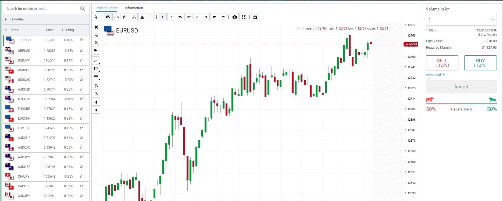Click the search magnifier icon
This screenshot has width=503, height=201.
point(83,9)
